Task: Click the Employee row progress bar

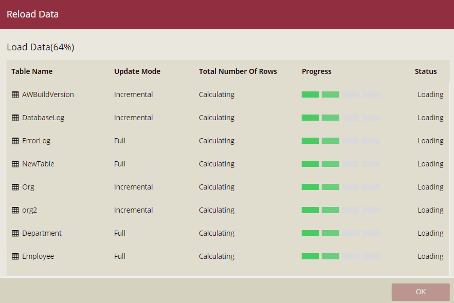Action: pos(340,256)
